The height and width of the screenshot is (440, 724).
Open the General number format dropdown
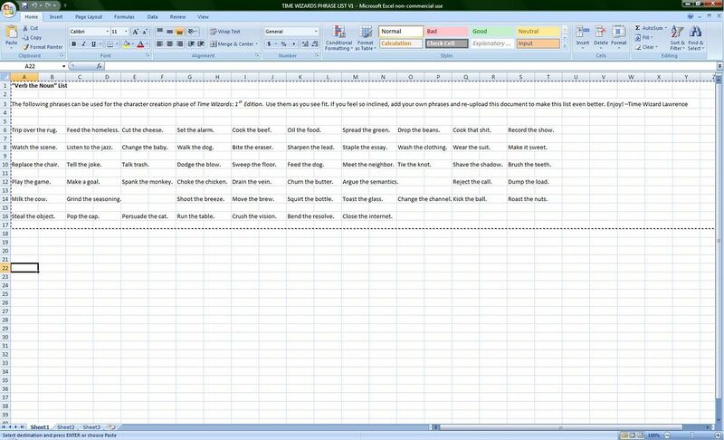[316, 32]
